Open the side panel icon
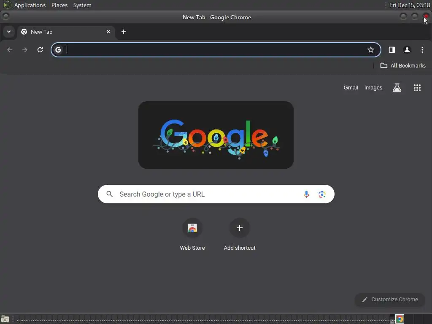The width and height of the screenshot is (432, 324). click(392, 50)
